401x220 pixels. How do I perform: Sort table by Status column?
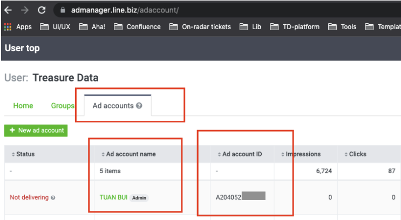coord(23,154)
